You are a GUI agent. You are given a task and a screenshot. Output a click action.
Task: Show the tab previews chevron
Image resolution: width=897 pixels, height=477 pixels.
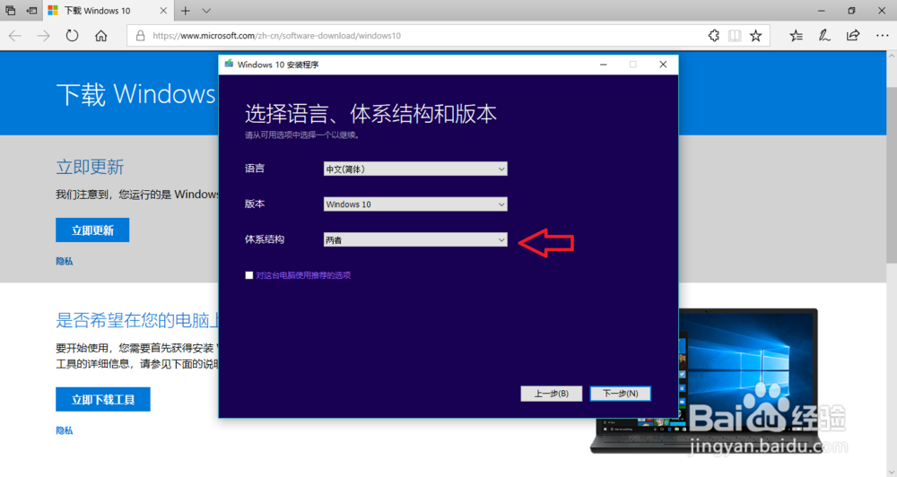pyautogui.click(x=206, y=10)
